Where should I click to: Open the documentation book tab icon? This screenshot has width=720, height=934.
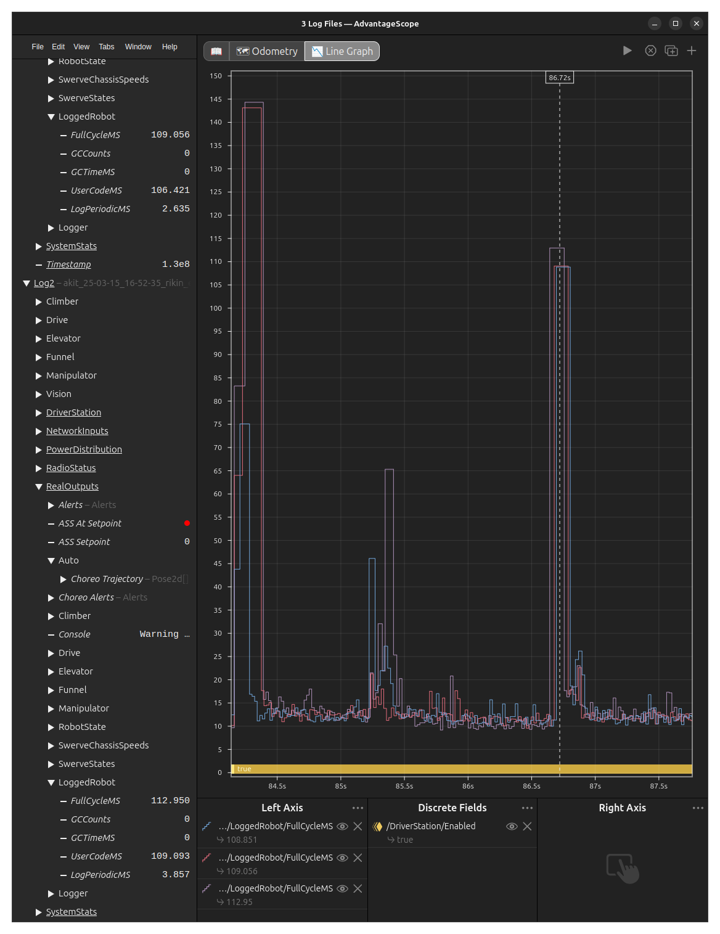[x=216, y=51]
